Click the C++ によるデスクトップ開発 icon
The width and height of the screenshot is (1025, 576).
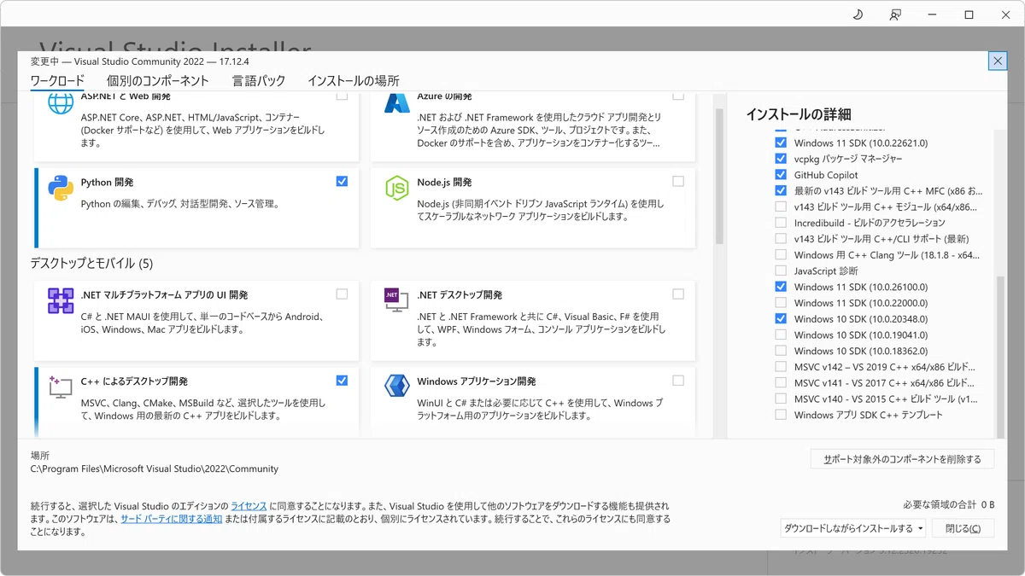61,387
